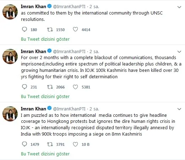
Task: View profile picture on Hongkong protests tweet
Action: coord(10,114)
